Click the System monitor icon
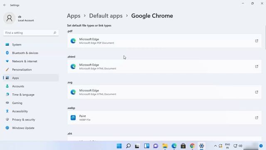Image resolution: width=266 pixels, height=150 pixels. click(7, 45)
